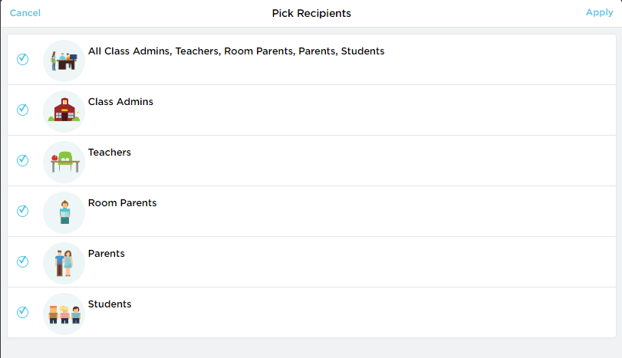Select the Room Parents label
622x358 pixels.
pyautogui.click(x=122, y=203)
